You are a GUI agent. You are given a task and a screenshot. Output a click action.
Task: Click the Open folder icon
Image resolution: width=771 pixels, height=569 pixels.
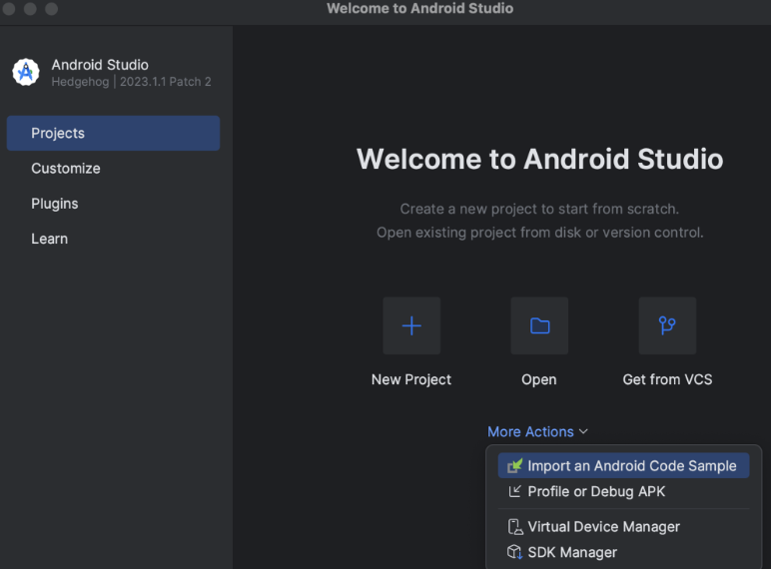click(x=539, y=325)
